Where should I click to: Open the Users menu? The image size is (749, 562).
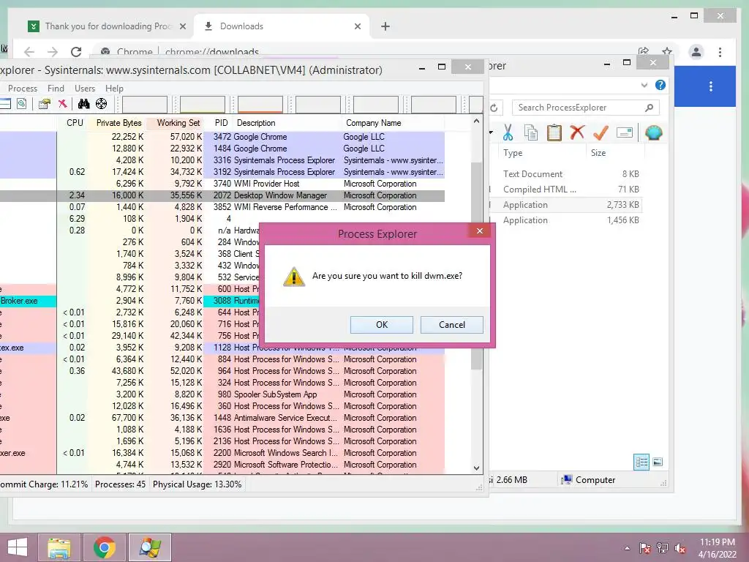point(85,89)
